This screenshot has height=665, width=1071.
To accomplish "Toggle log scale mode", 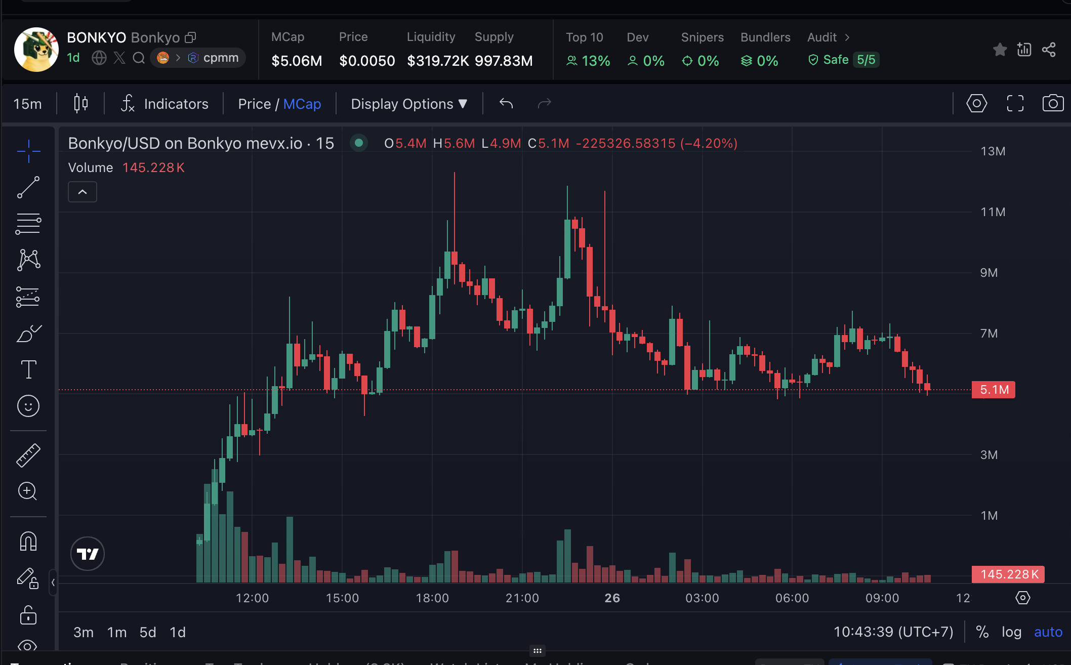I will click(1011, 632).
